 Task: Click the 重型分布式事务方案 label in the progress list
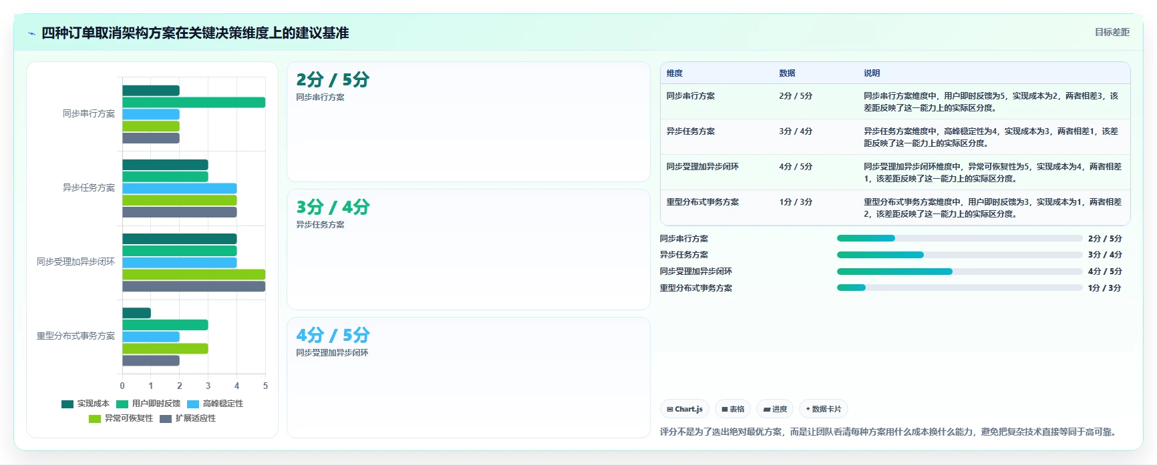696,288
